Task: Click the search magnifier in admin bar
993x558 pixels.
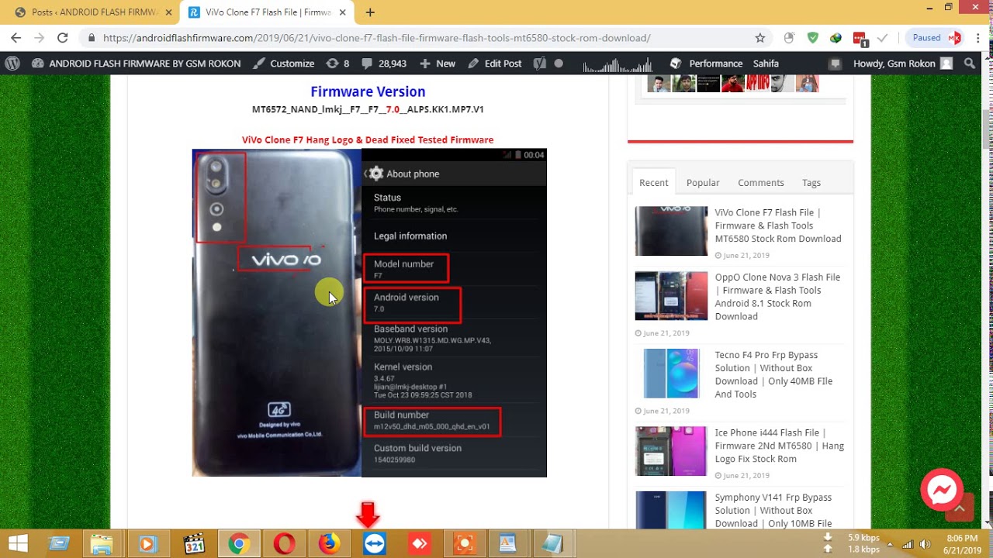Action: coord(969,64)
